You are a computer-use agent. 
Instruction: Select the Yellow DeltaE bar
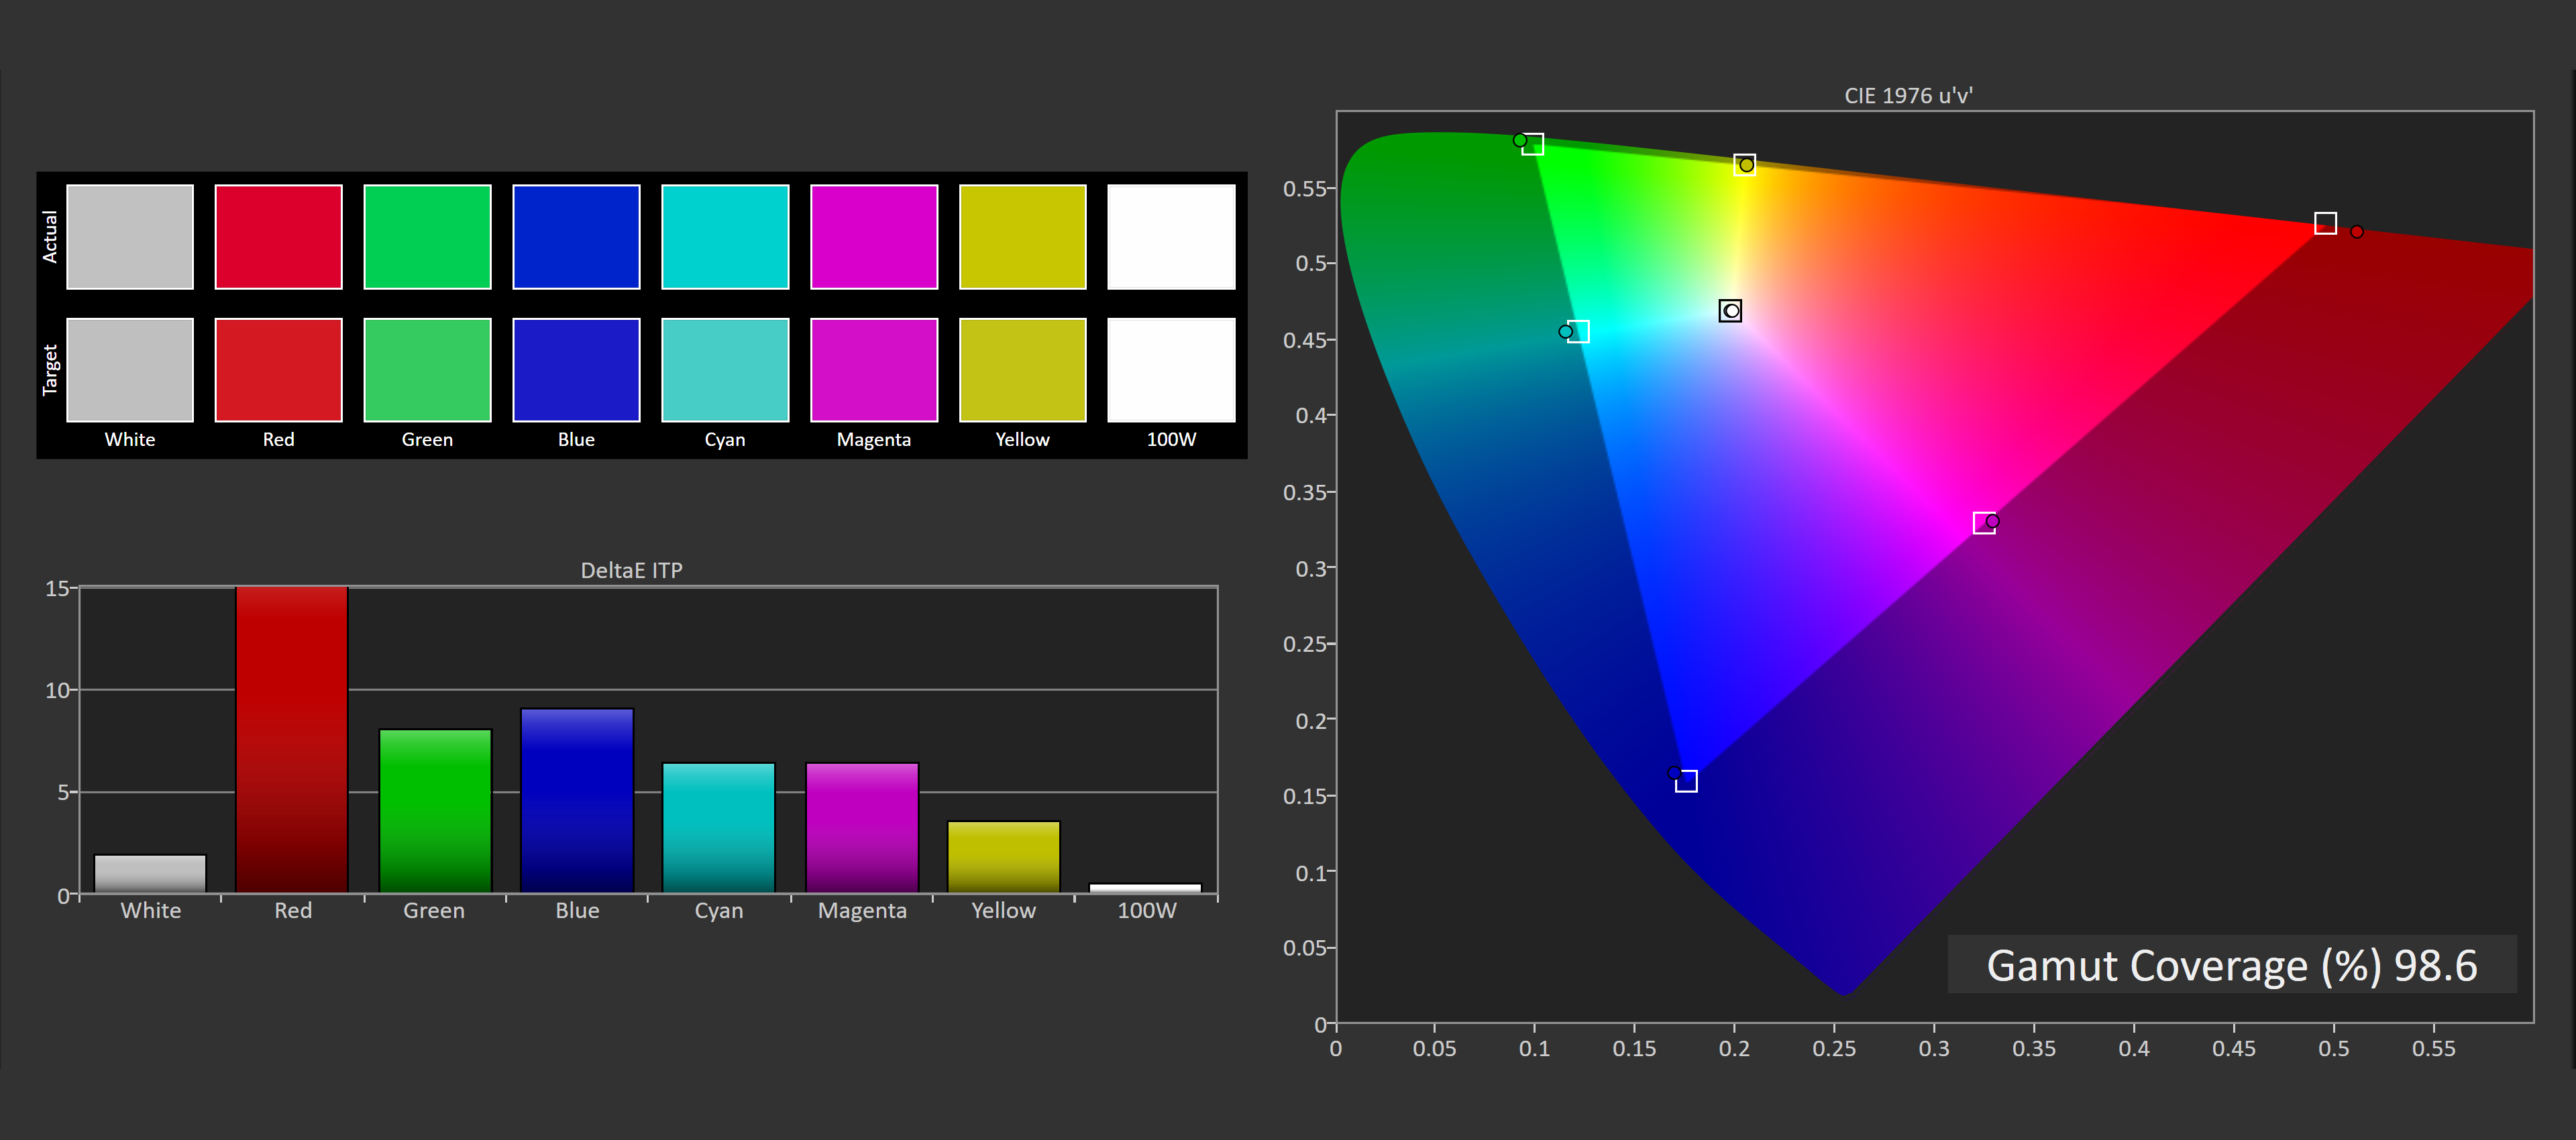point(1003,856)
